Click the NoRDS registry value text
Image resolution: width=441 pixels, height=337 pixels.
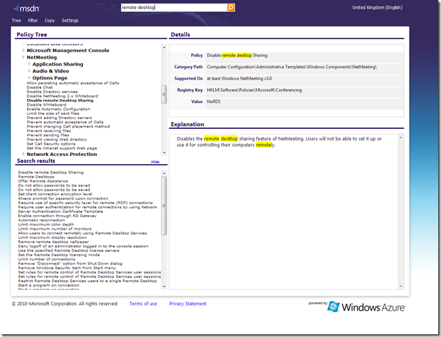point(214,102)
